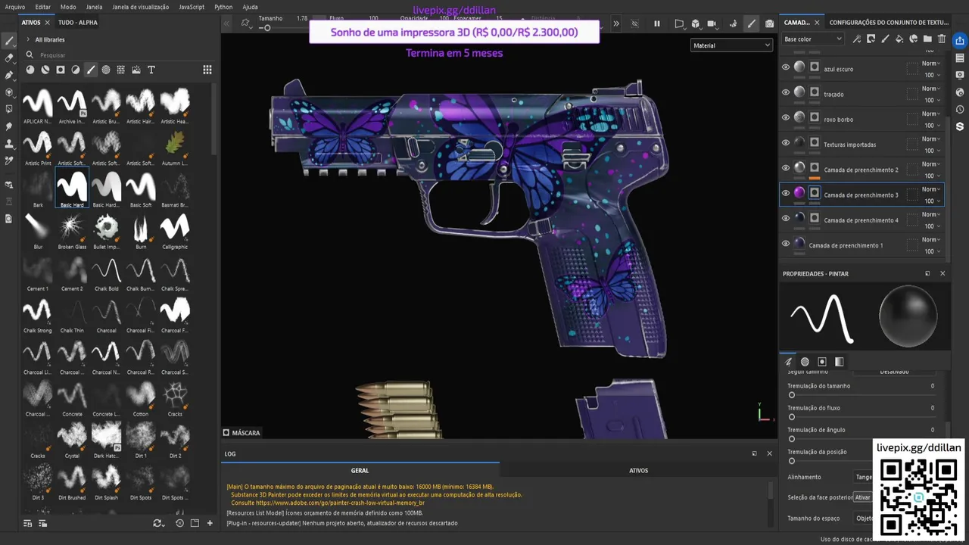Open shader settings globe icon in right dock
This screenshot has height=545, width=969.
pos(960,92)
